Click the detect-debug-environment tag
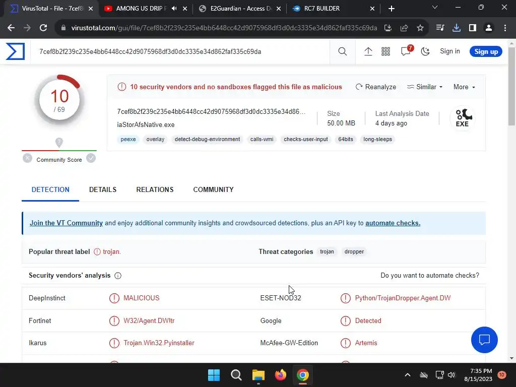 pos(207,139)
